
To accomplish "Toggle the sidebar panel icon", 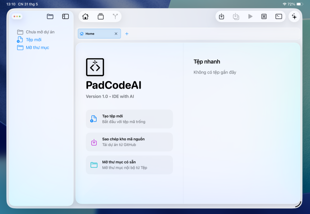I will pyautogui.click(x=66, y=17).
